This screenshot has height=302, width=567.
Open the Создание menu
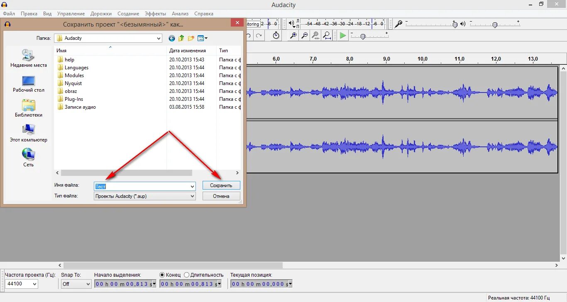128,14
